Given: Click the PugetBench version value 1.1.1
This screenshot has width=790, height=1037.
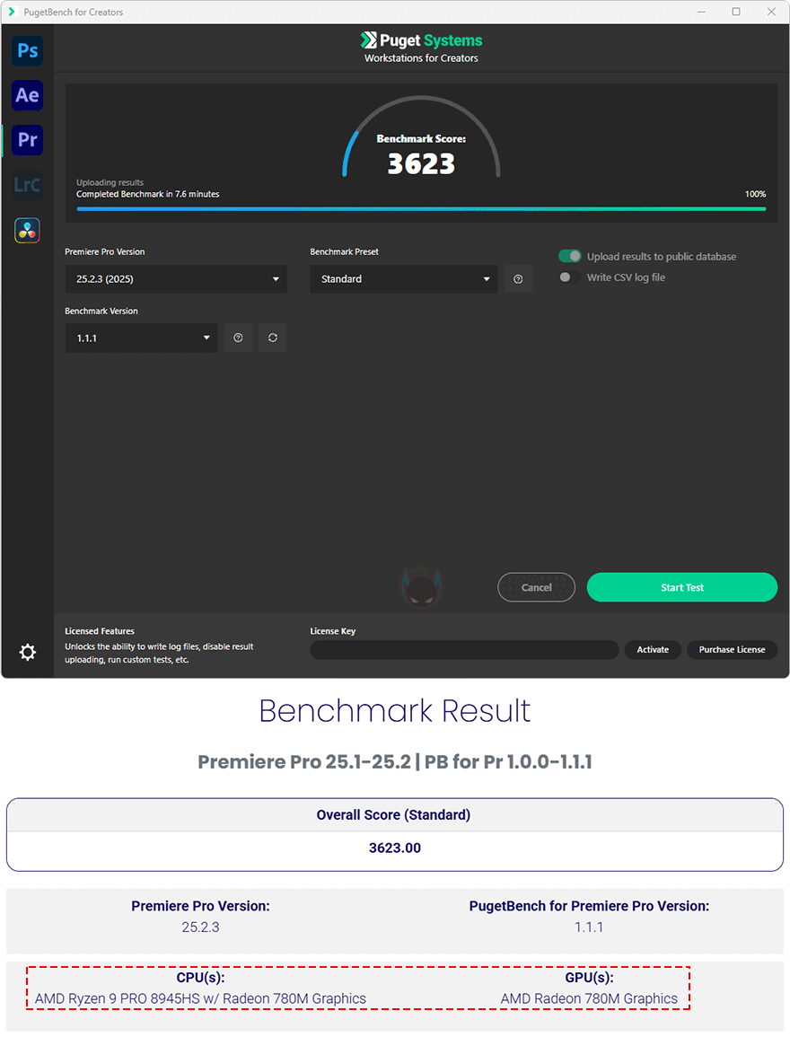Looking at the screenshot, I should (589, 927).
